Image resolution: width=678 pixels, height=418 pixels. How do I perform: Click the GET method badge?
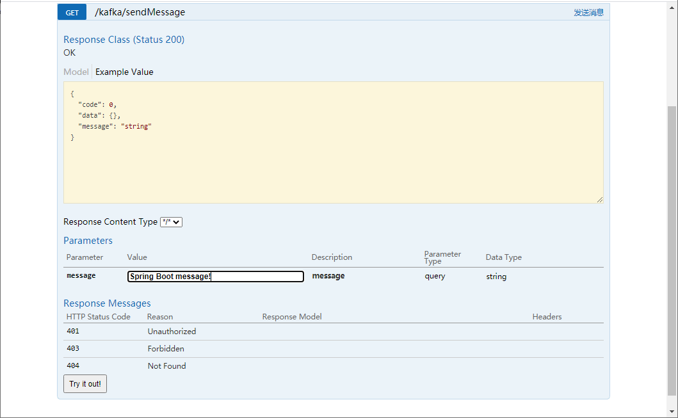pyautogui.click(x=72, y=12)
